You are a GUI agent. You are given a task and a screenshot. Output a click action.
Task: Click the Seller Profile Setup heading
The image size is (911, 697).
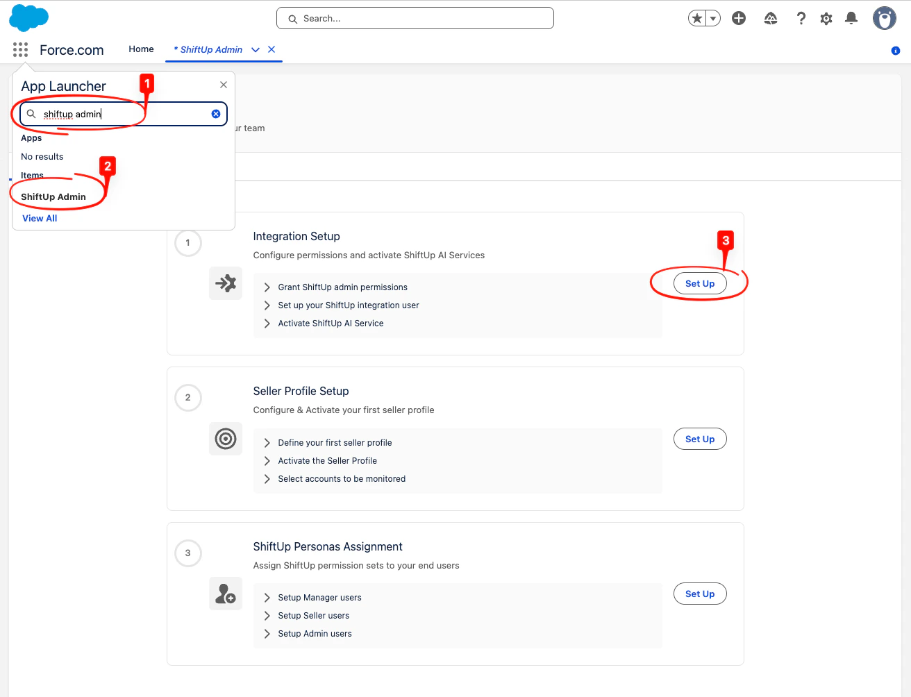(301, 392)
